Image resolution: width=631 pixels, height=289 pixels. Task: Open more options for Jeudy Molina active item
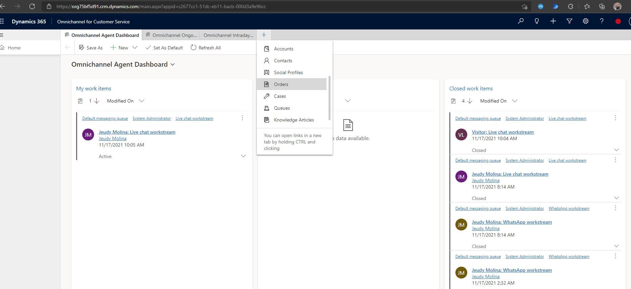tap(242, 118)
